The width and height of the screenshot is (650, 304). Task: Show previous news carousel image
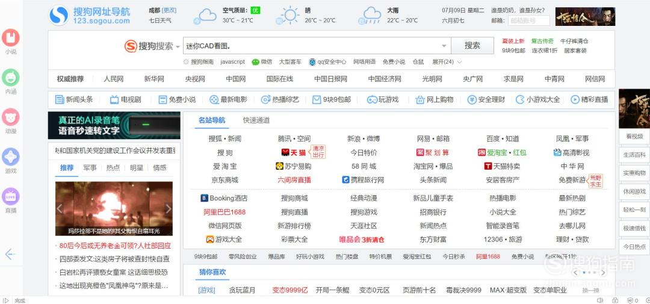click(60, 209)
